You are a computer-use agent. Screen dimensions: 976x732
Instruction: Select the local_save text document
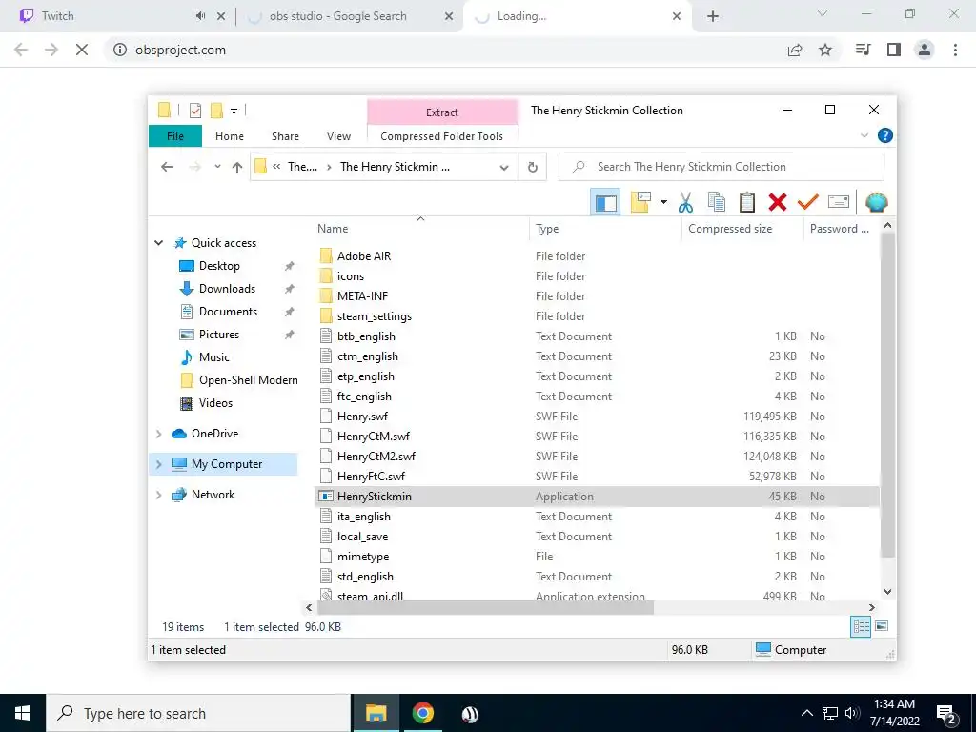pos(362,537)
